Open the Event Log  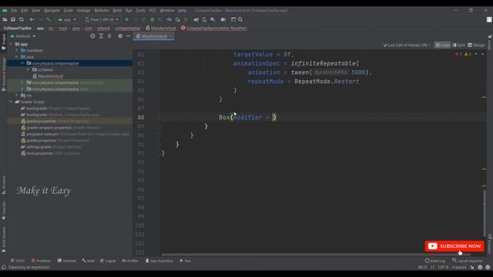click(435, 261)
